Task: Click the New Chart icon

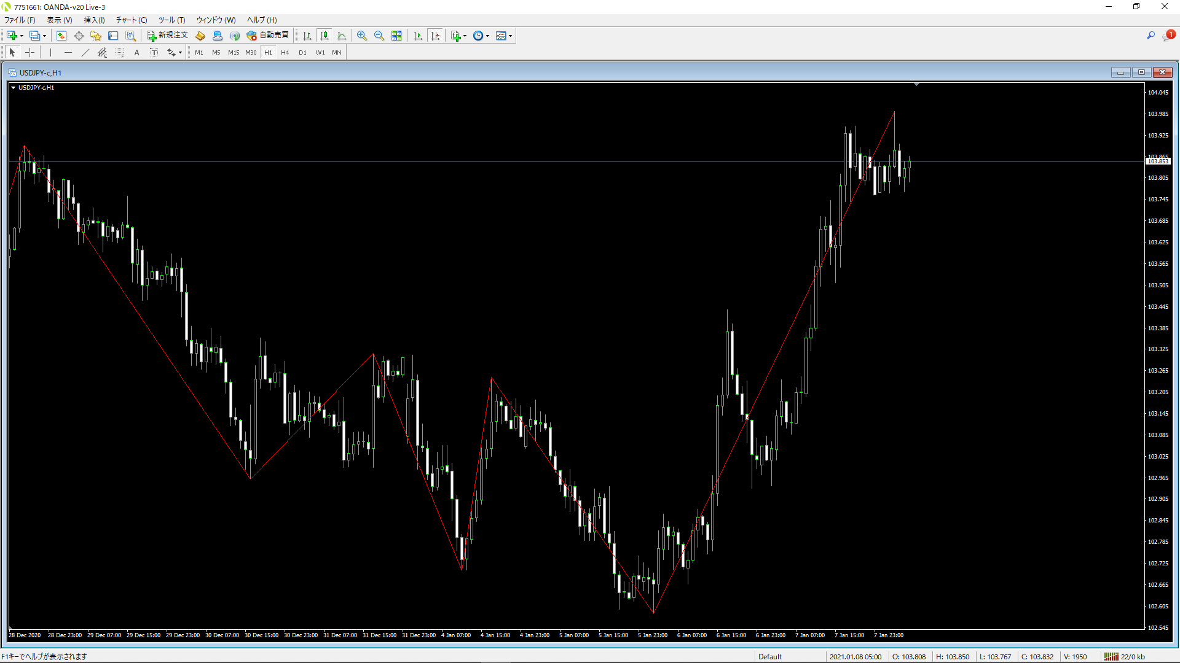Action: (12, 36)
